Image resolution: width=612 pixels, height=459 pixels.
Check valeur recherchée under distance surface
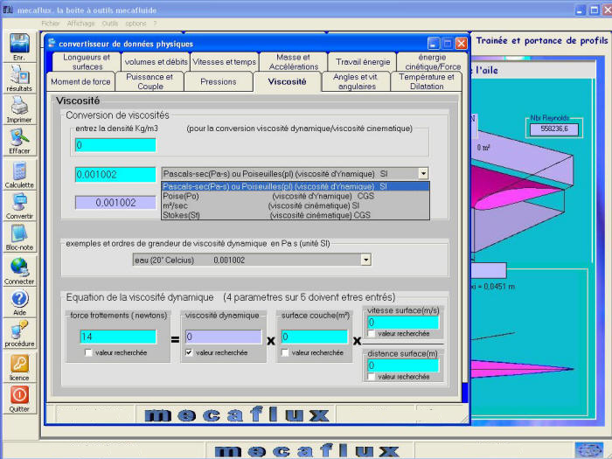[372, 377]
